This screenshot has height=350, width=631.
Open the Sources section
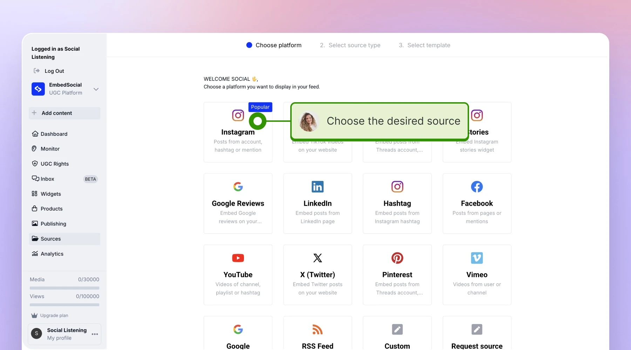65,239
